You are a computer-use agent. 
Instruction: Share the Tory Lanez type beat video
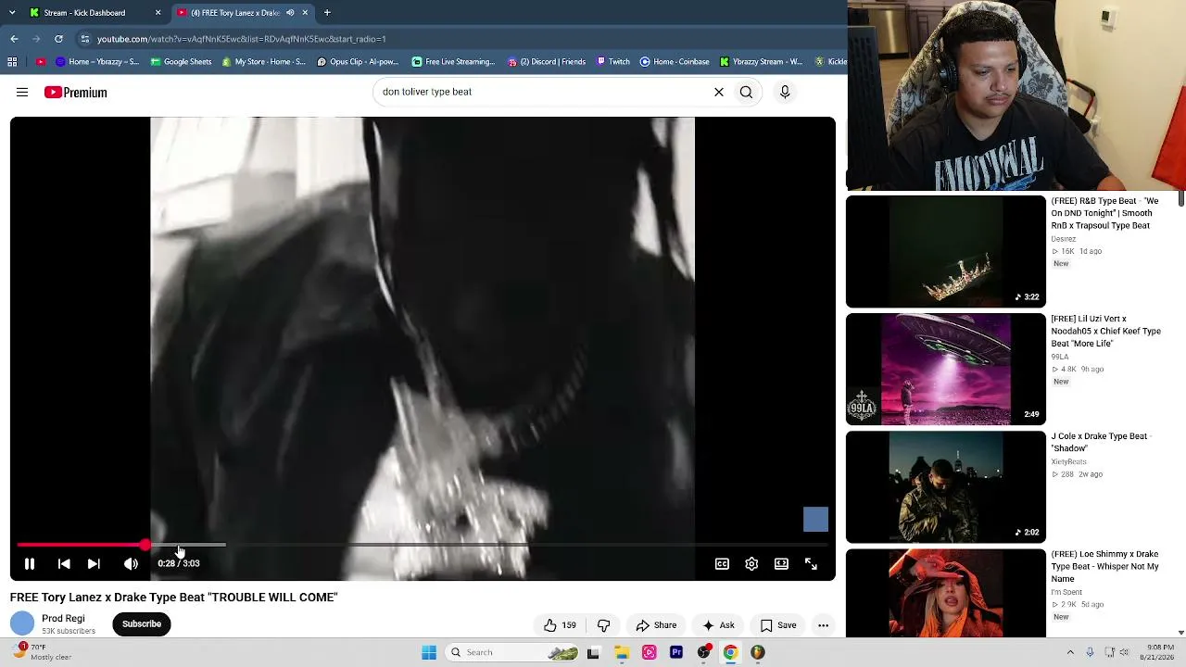(656, 625)
